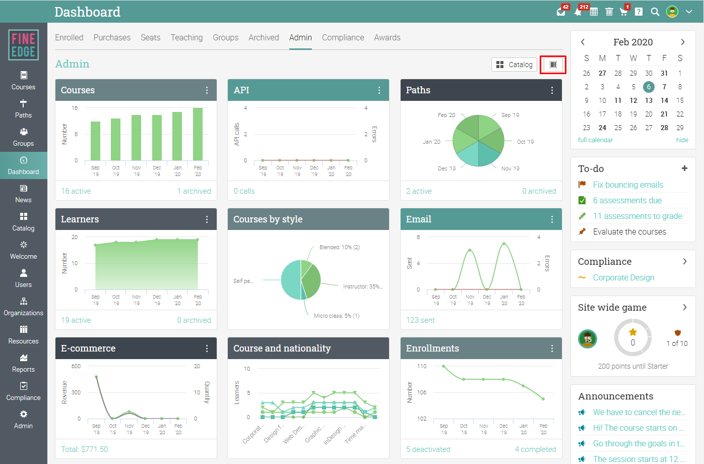The height and width of the screenshot is (464, 704).
Task: Open Reports in the sidebar
Action: pos(23,363)
